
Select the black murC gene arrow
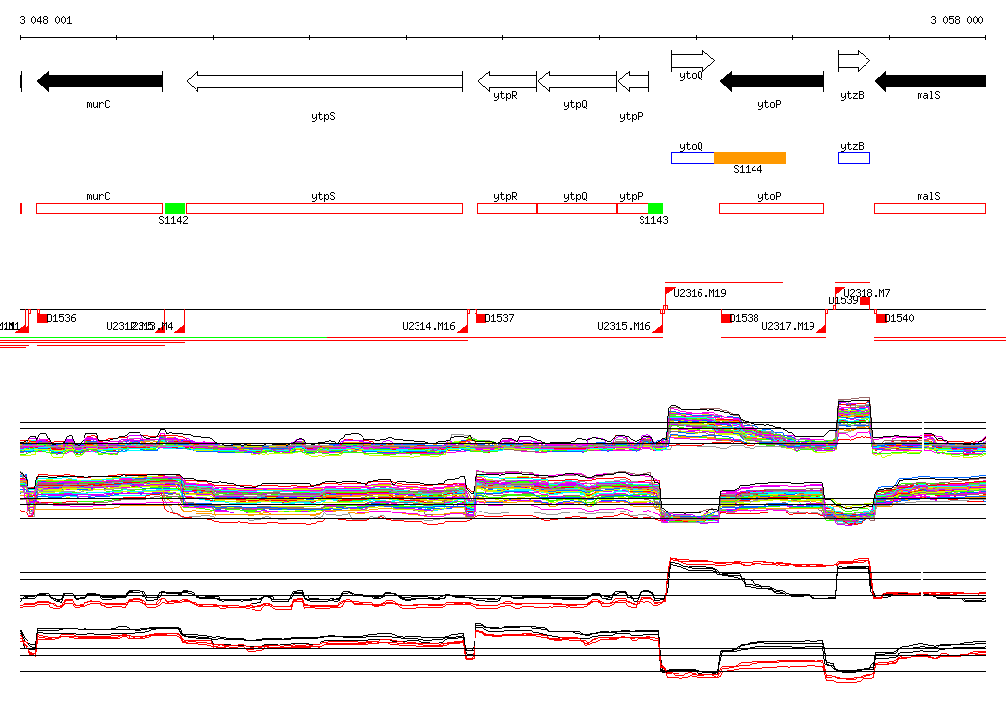(x=99, y=81)
